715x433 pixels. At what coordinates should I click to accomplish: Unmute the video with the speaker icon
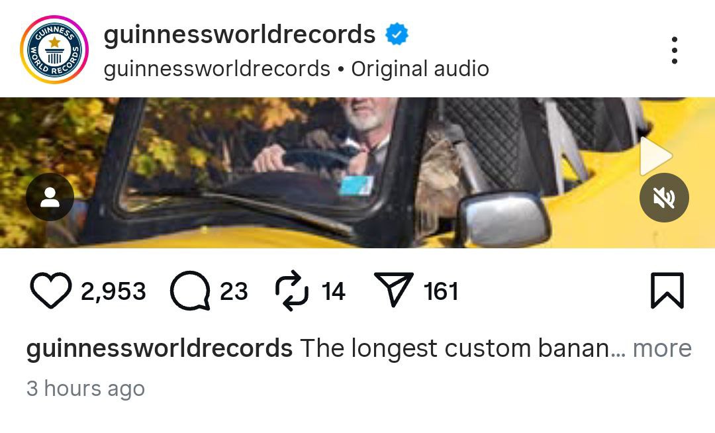pyautogui.click(x=664, y=197)
